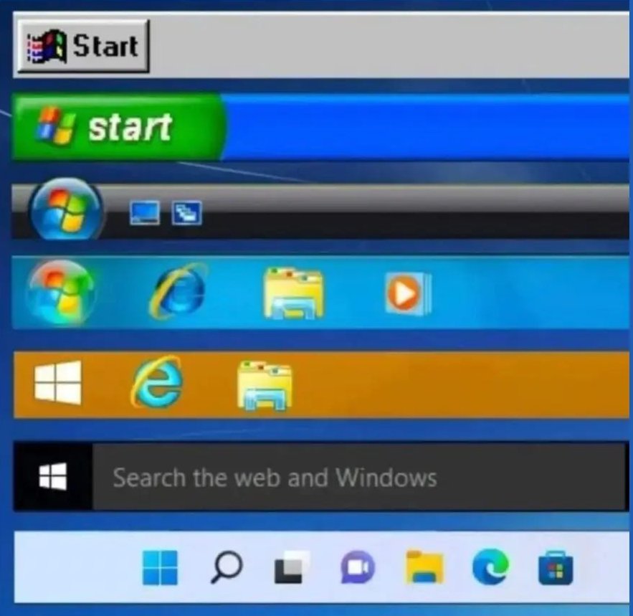Screen dimensions: 633x616
Task: Open File Explorer on orange Windows 8 taskbar
Action: tap(265, 386)
